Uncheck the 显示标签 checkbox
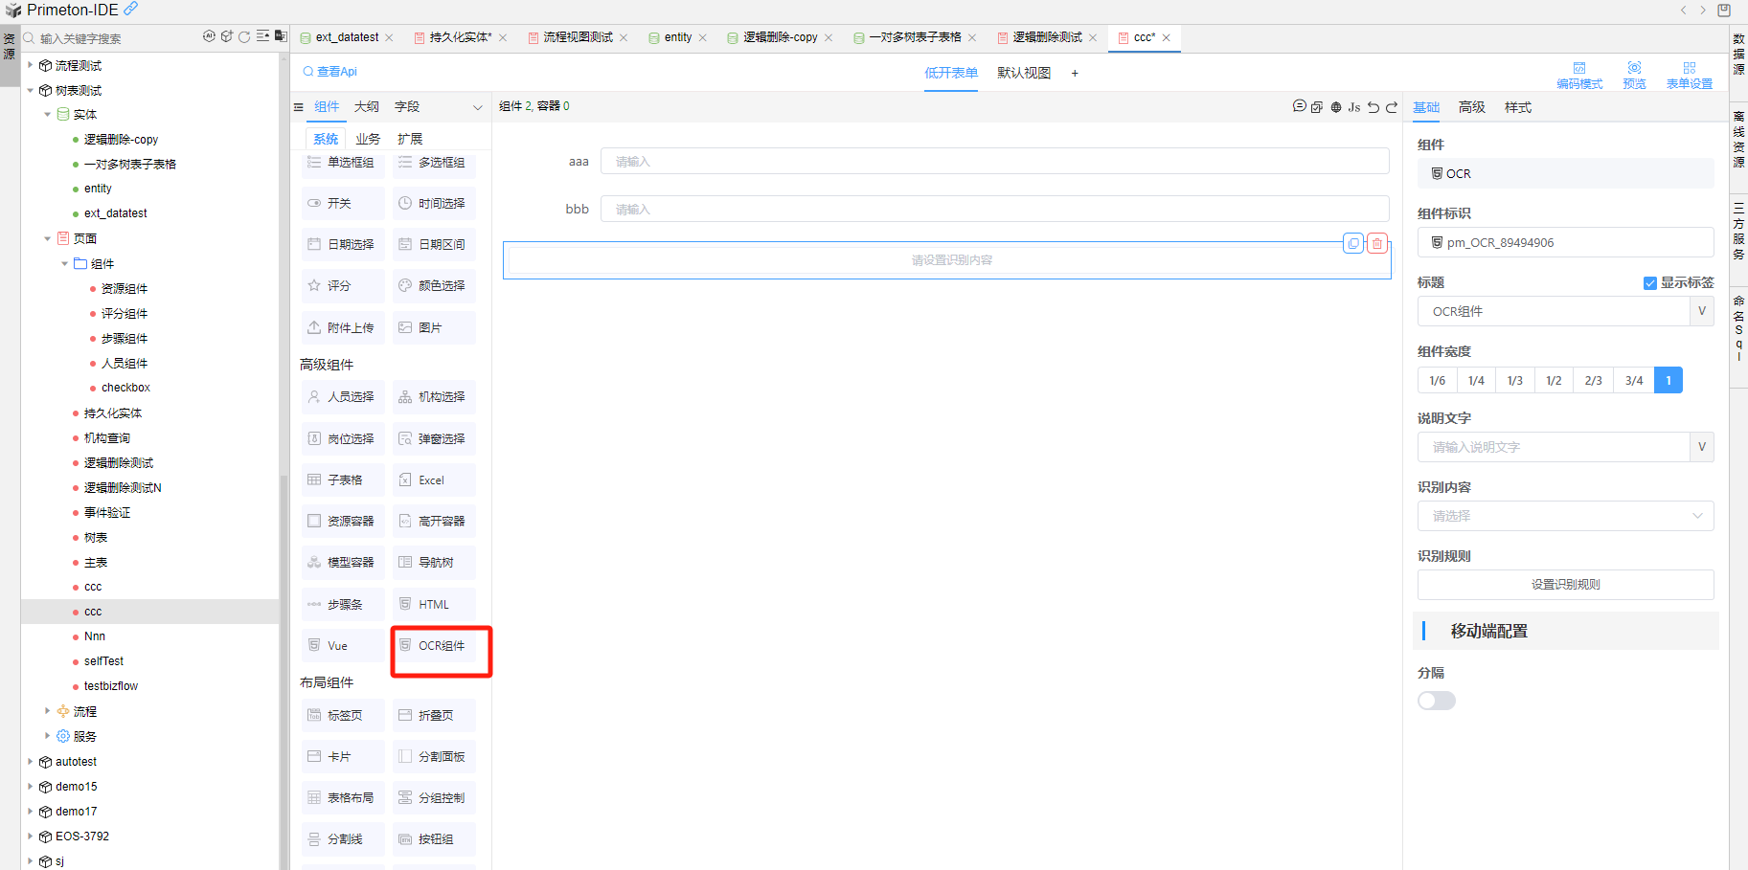Image resolution: width=1748 pixels, height=870 pixels. [x=1650, y=283]
